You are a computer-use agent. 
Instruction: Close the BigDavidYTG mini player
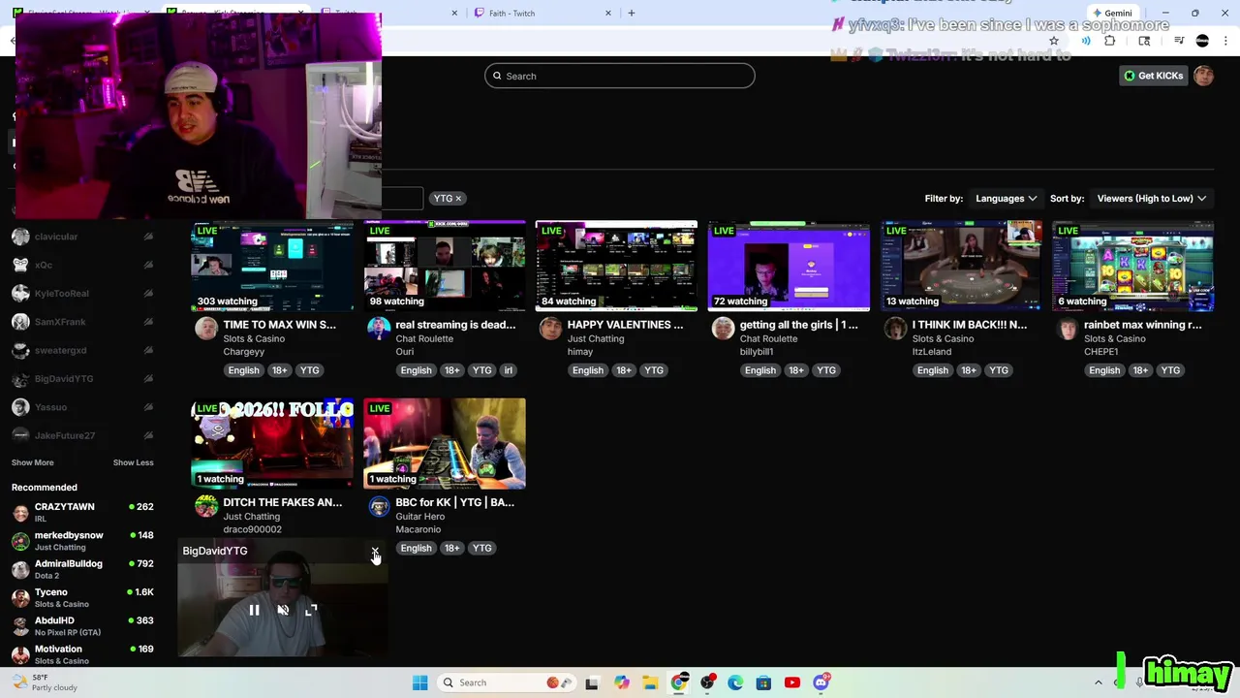[375, 552]
